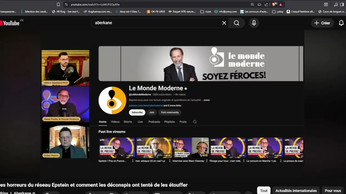346x194 pixels.
Task: Open the Paquet NTB nature bookmark
Action: [x=182, y=12]
